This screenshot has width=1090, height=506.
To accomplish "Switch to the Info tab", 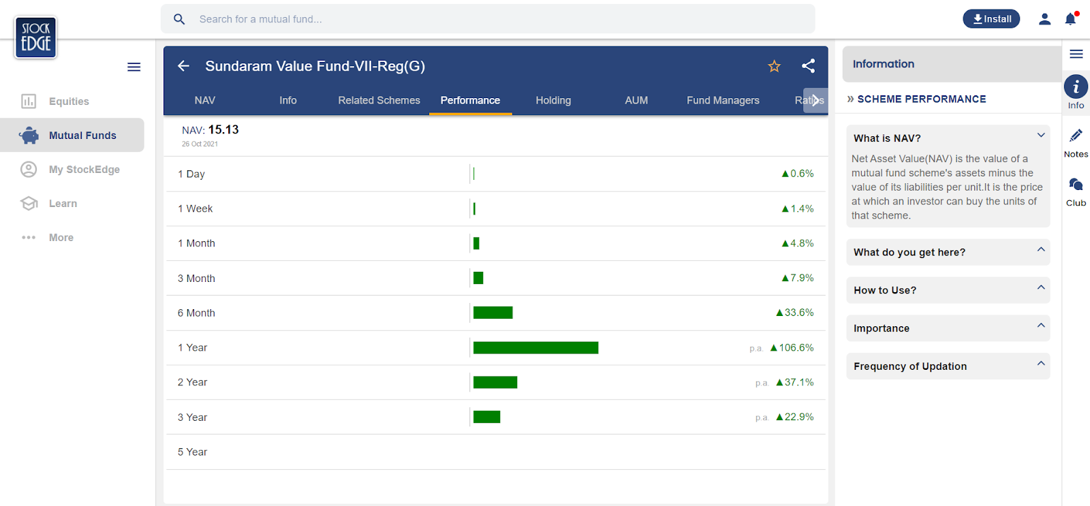I will coord(288,100).
